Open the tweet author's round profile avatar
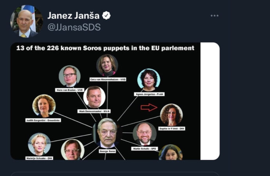 coord(27,21)
